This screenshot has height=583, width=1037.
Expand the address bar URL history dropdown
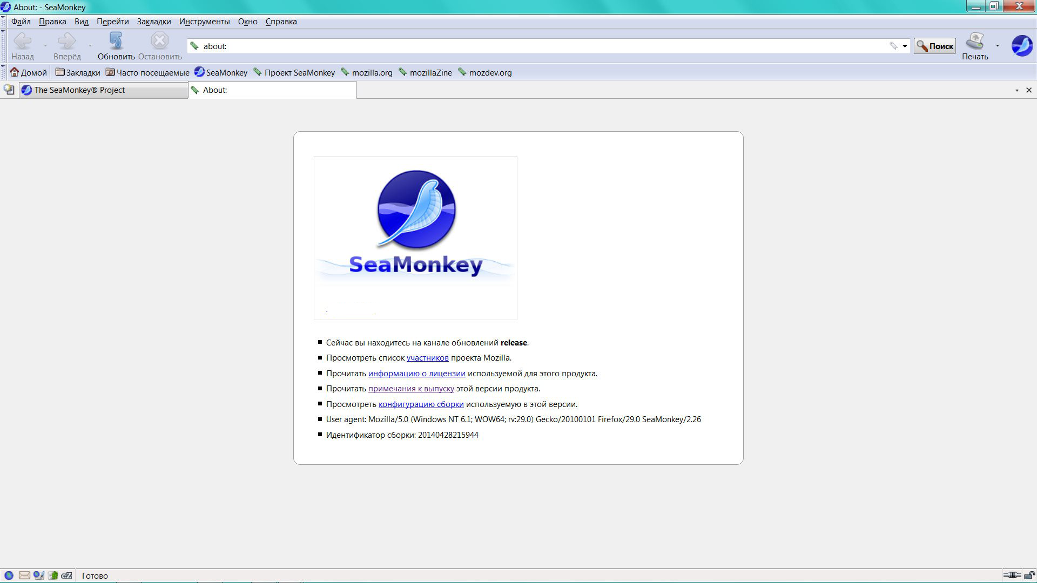905,46
